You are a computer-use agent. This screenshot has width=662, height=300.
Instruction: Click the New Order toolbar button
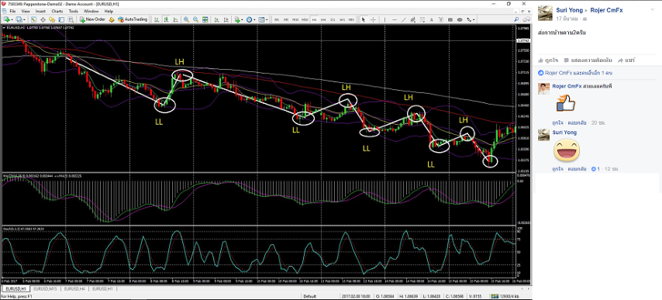click(92, 19)
